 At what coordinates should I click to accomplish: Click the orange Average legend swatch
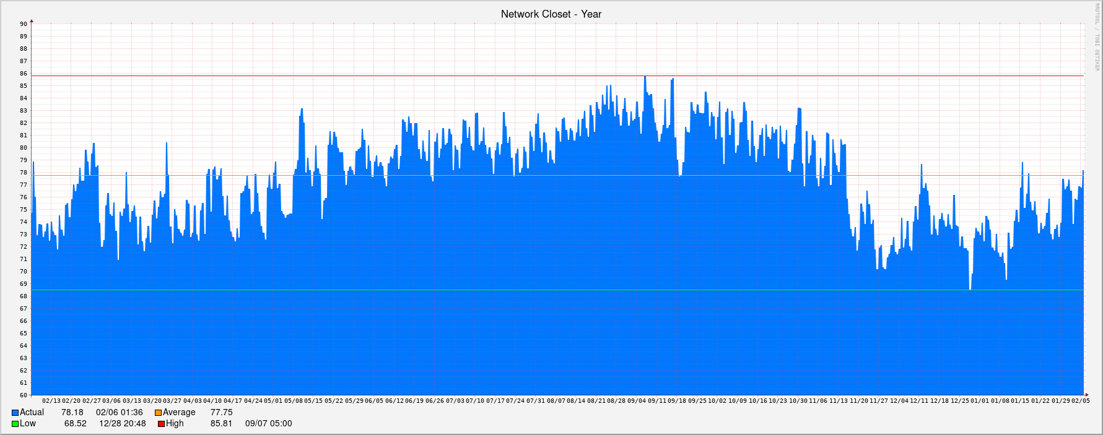point(158,413)
